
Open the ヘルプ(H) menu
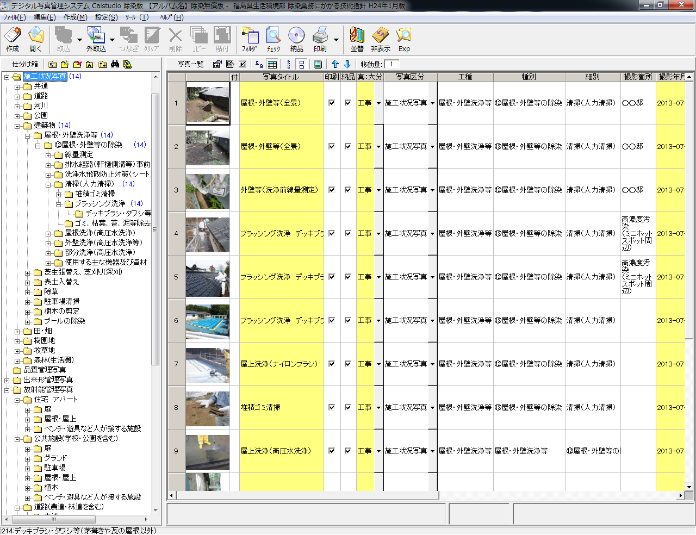click(x=171, y=17)
